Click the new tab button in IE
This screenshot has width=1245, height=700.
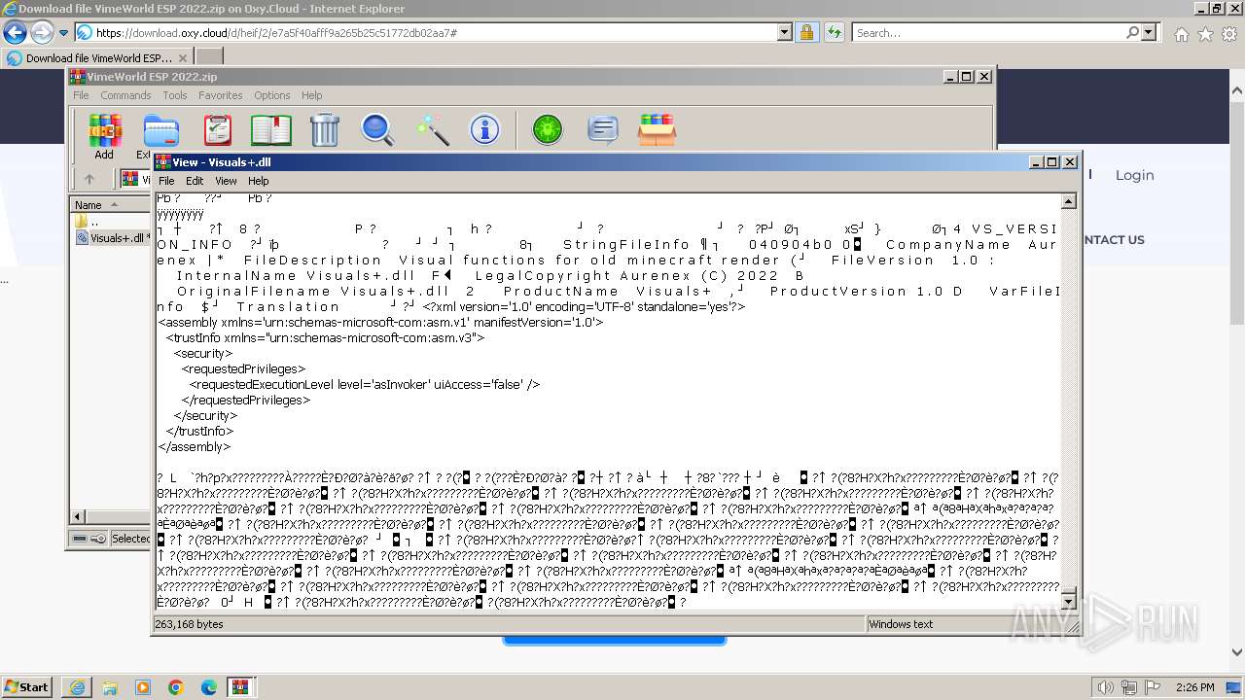209,57
